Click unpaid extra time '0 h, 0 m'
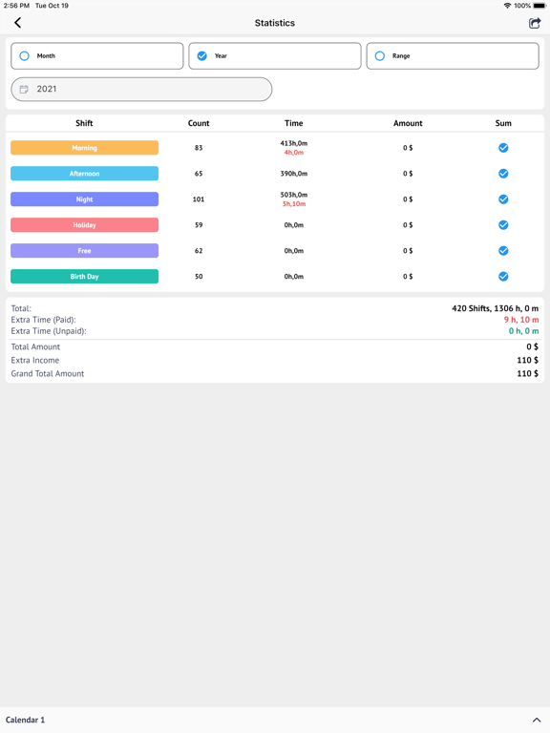The height and width of the screenshot is (733, 550). tap(523, 331)
